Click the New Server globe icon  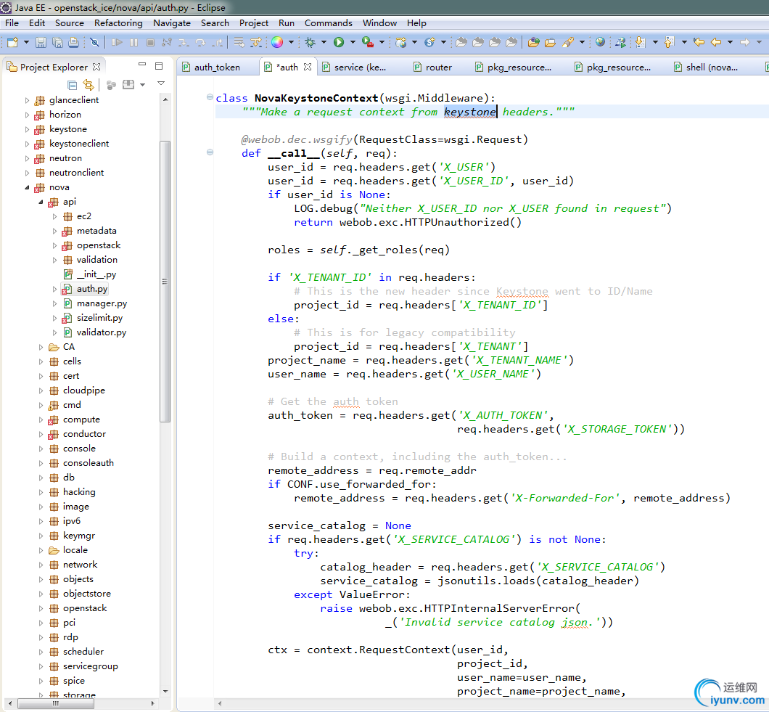(401, 42)
